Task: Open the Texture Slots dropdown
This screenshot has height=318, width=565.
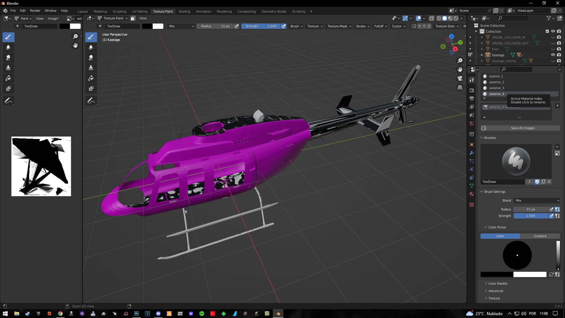Action: (x=447, y=26)
